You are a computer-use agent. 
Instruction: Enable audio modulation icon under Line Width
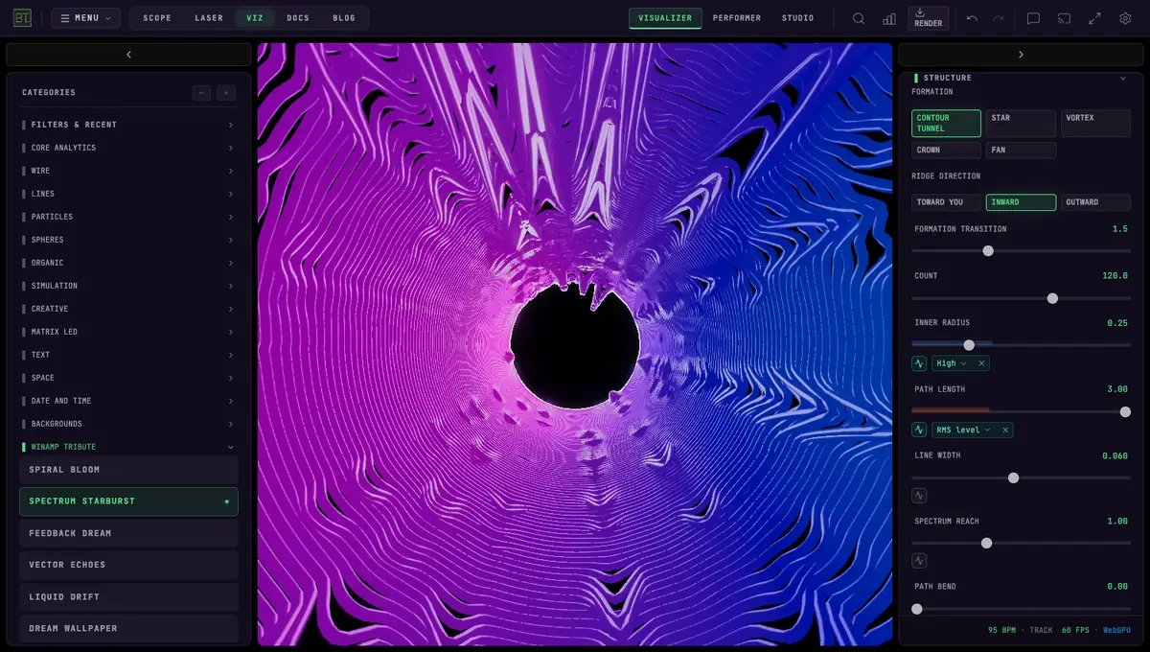pyautogui.click(x=919, y=496)
